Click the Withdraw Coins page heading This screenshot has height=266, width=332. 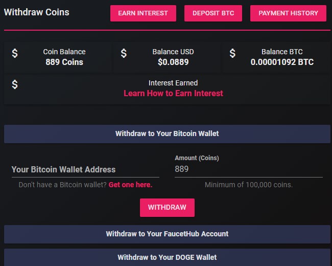tap(36, 12)
